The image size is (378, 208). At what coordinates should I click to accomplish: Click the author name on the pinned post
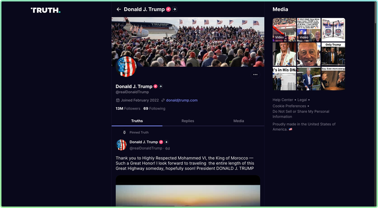coord(143,142)
